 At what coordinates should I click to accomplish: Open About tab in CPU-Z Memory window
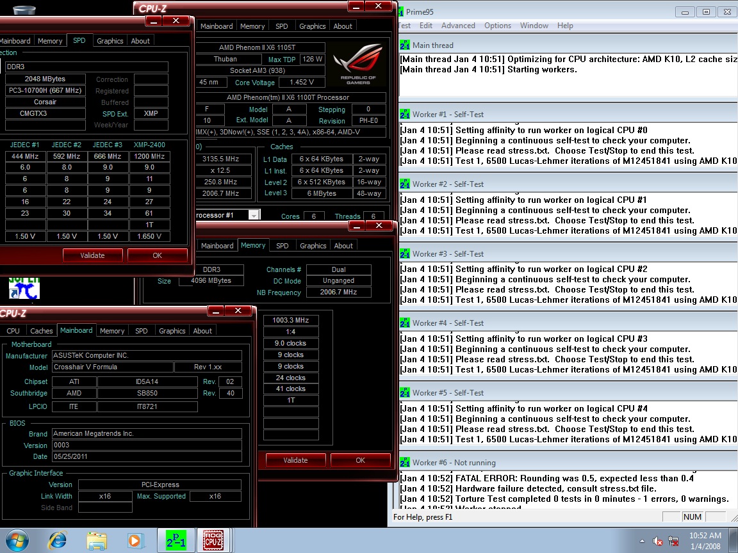pos(343,246)
